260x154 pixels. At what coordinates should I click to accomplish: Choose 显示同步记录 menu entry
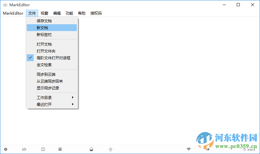point(52,88)
